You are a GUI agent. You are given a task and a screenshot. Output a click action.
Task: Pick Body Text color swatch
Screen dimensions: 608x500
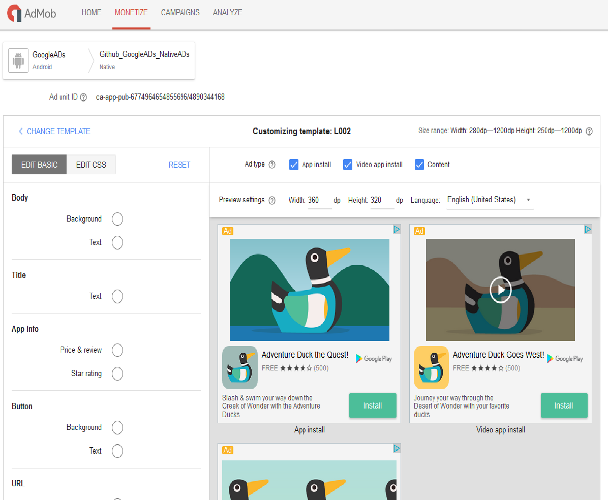tap(117, 243)
